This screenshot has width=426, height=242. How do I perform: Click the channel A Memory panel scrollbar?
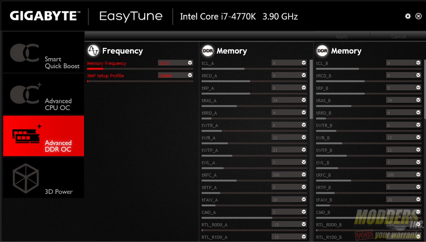click(311, 89)
